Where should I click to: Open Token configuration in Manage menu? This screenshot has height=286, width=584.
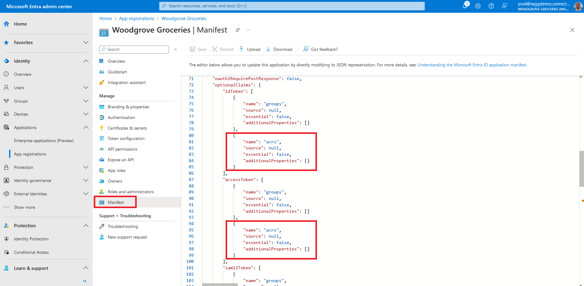126,138
